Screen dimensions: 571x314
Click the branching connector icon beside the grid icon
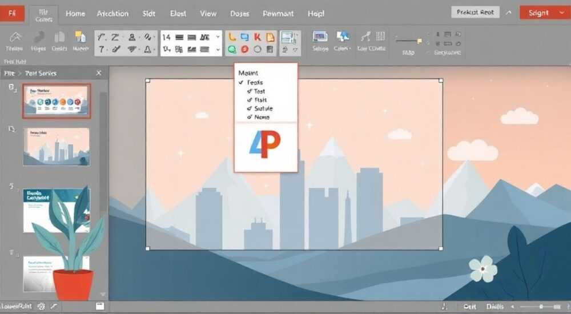point(365,37)
